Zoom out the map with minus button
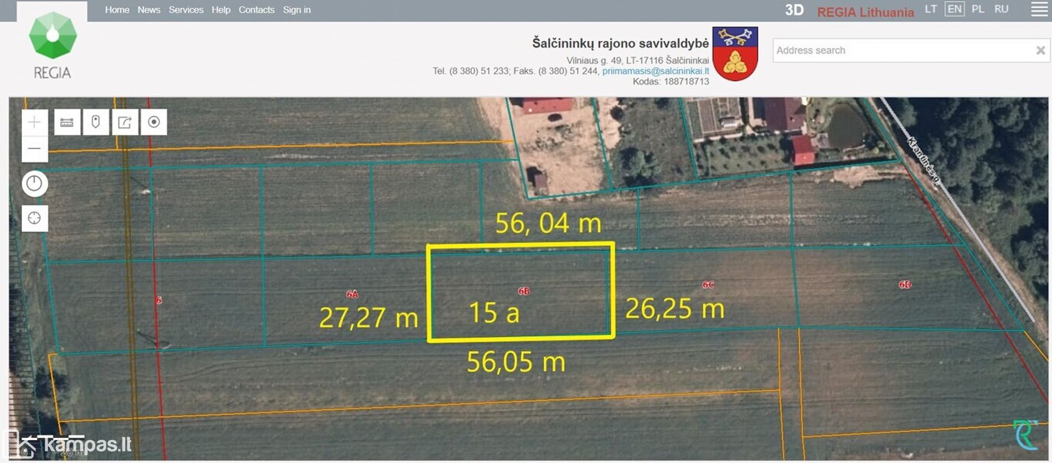The image size is (1052, 463). coord(34,149)
